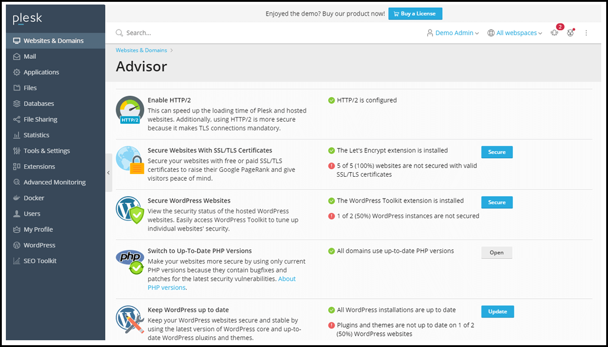
Task: Expand the Demo Admin account dropdown
Action: 453,33
